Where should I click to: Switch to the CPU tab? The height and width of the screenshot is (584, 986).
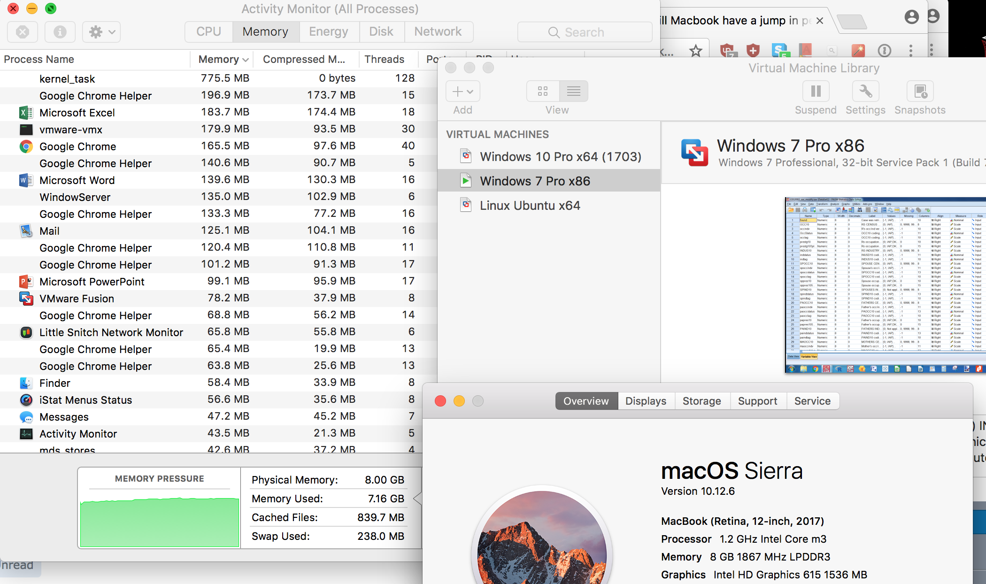click(208, 31)
